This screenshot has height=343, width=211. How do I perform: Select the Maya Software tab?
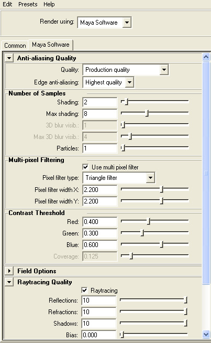(50, 45)
